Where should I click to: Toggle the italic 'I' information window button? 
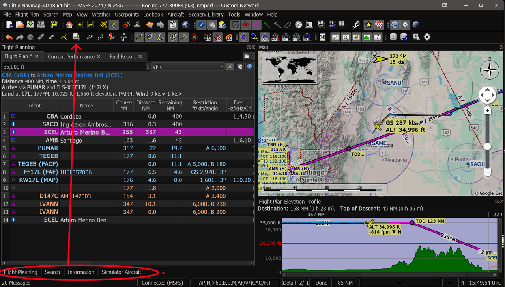(x=378, y=37)
